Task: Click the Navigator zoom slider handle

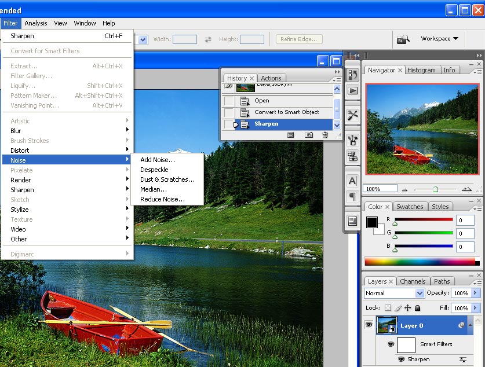Action: click(435, 189)
